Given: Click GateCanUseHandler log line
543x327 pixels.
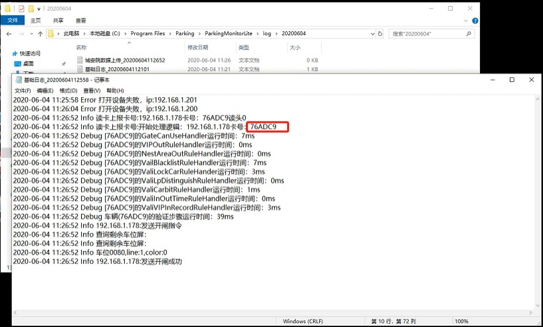Looking at the screenshot, I should (x=134, y=136).
